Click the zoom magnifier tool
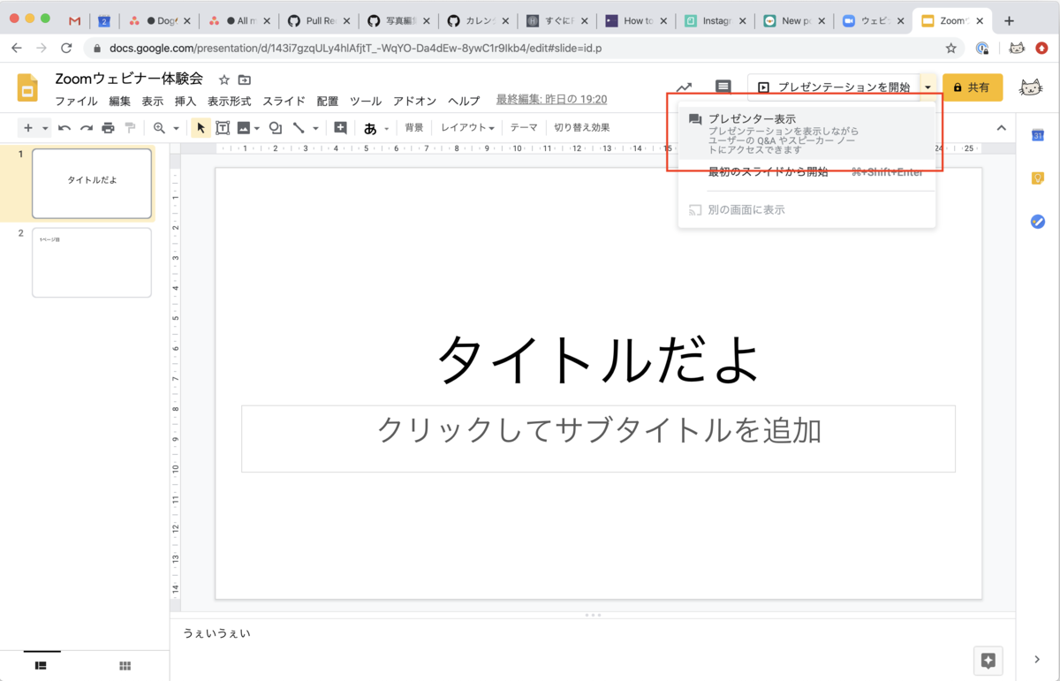Image resolution: width=1060 pixels, height=681 pixels. [x=160, y=128]
